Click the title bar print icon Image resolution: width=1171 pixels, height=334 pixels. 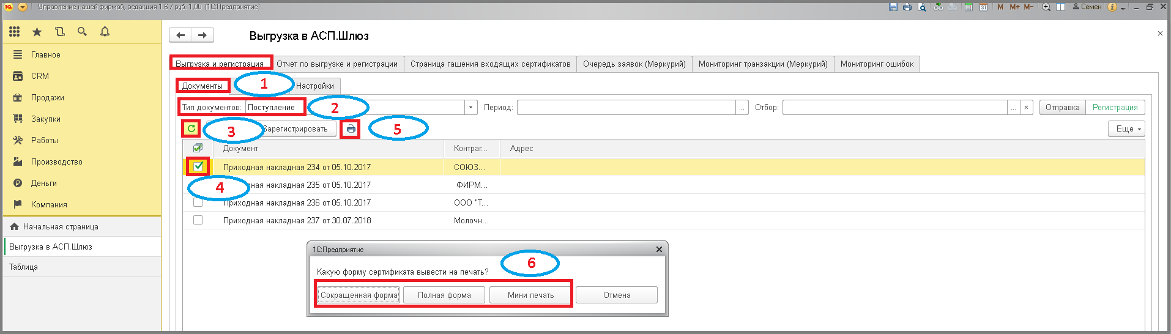tap(907, 7)
